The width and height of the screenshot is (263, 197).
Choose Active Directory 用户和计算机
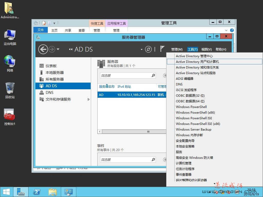(214, 62)
